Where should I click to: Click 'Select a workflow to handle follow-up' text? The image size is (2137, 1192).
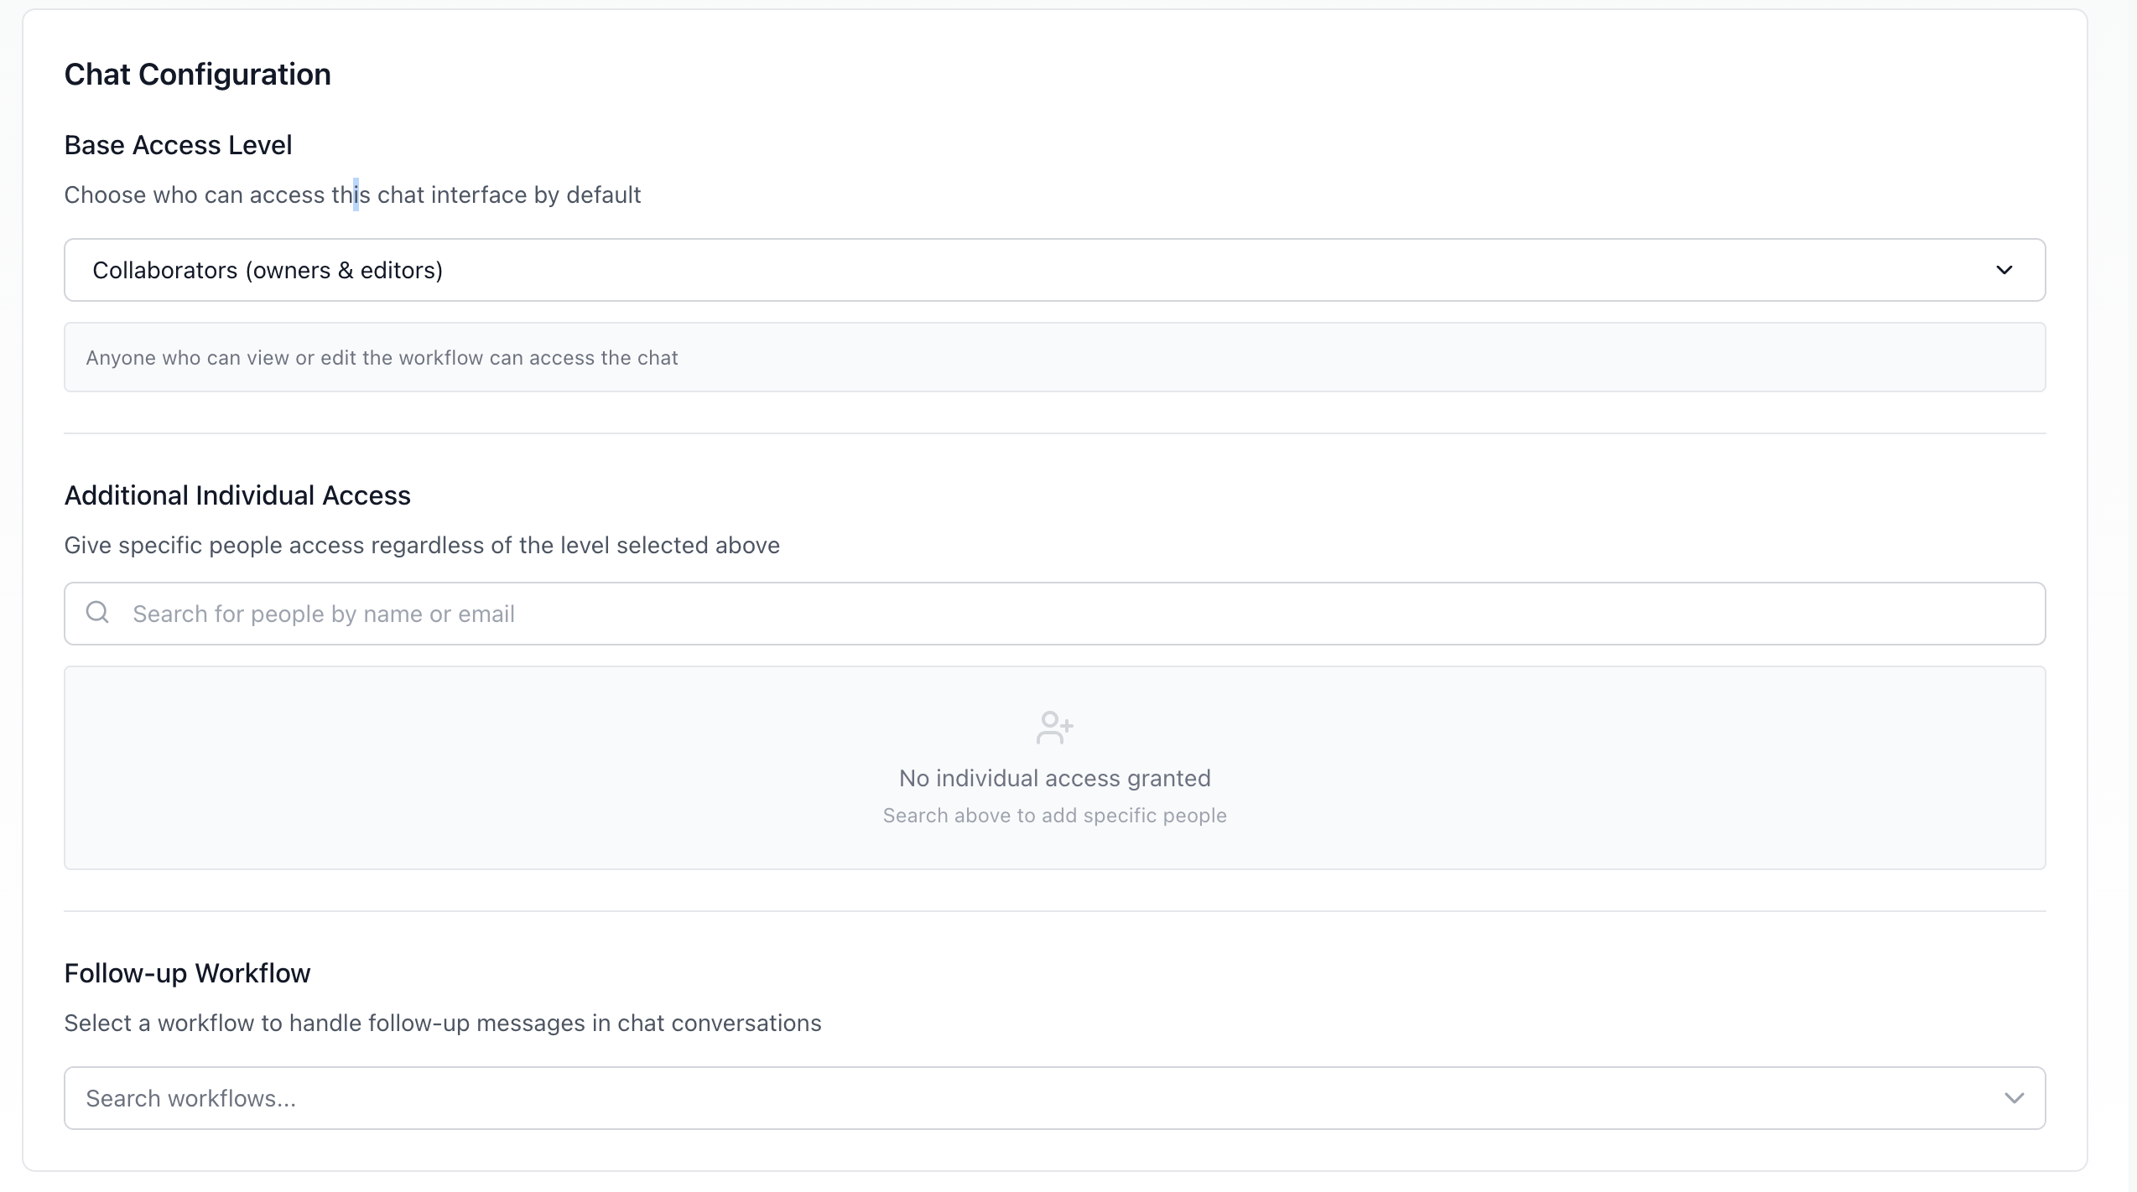click(442, 1024)
